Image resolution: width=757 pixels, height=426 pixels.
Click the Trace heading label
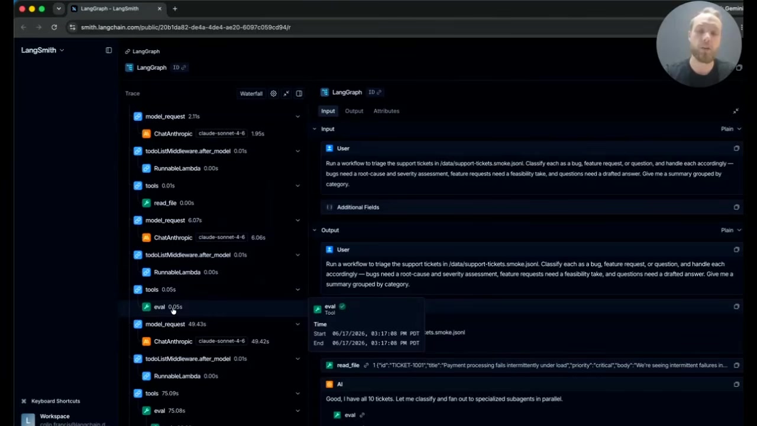click(132, 93)
